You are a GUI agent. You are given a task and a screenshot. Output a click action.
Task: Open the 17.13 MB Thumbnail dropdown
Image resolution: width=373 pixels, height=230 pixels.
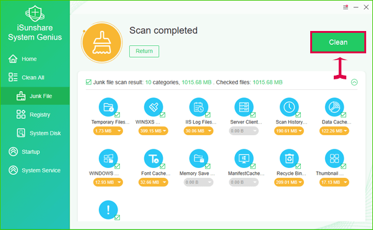pyautogui.click(x=334, y=182)
